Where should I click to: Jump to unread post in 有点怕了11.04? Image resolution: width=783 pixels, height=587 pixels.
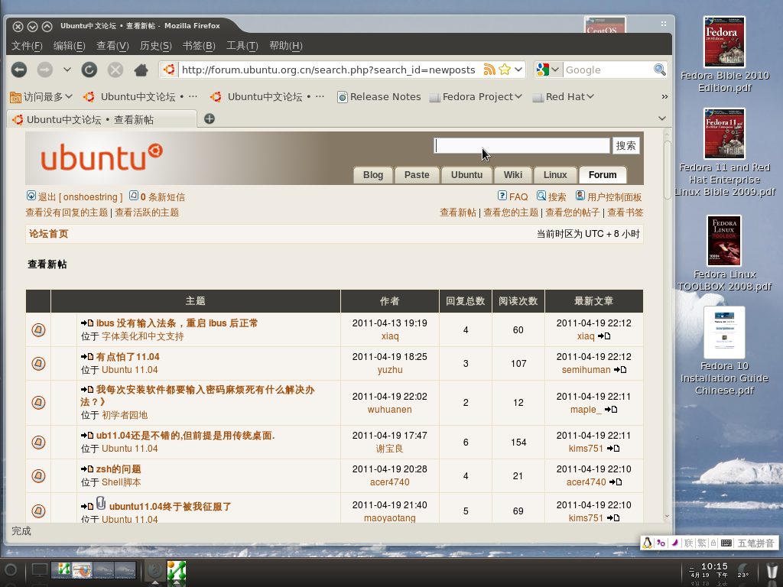click(x=87, y=357)
